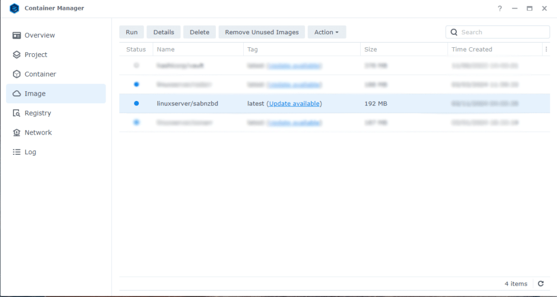Click the Details button
This screenshot has height=297, width=557.
pos(163,32)
